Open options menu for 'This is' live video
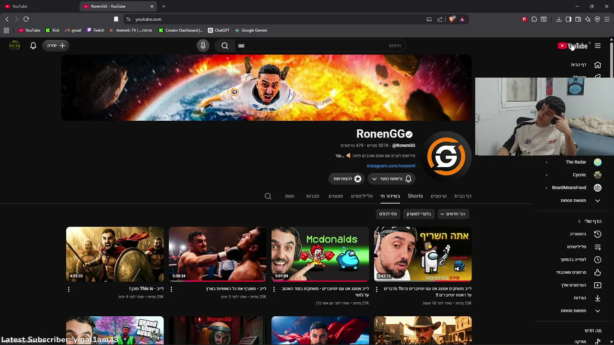The width and height of the screenshot is (614, 345). pos(69,289)
